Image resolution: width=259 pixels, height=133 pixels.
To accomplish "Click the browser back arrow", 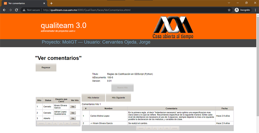I will pyautogui.click(x=4, y=10).
